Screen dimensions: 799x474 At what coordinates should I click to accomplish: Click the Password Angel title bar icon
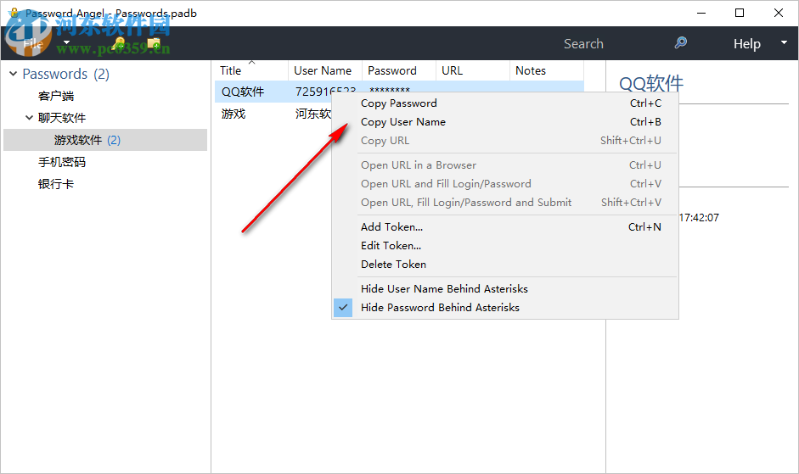click(14, 14)
